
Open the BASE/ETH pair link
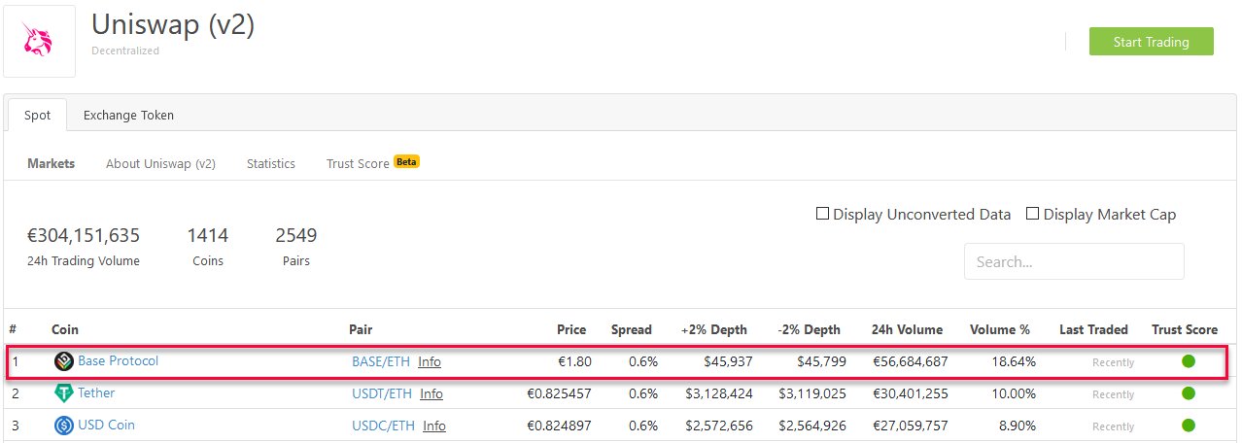381,361
